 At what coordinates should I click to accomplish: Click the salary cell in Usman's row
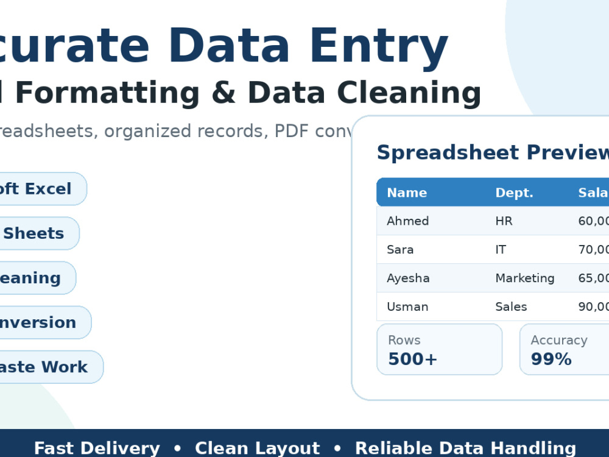[593, 307]
